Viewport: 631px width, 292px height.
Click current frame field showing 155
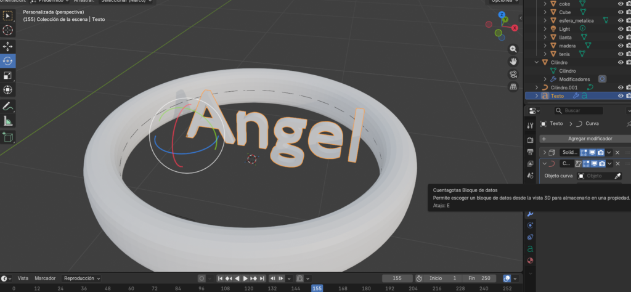coord(397,278)
